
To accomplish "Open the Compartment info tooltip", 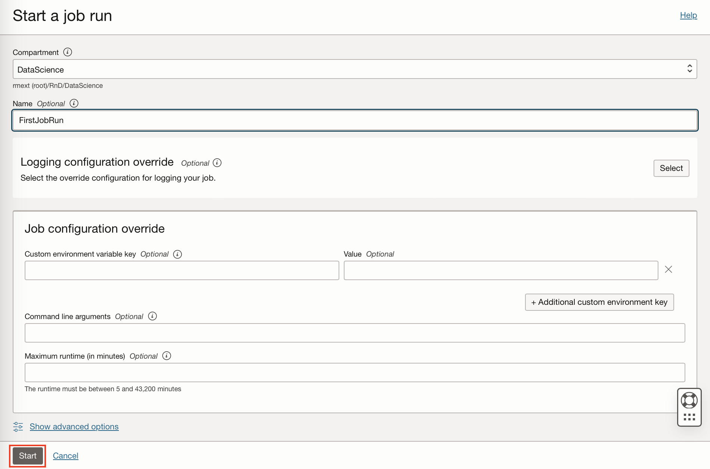I will point(68,52).
